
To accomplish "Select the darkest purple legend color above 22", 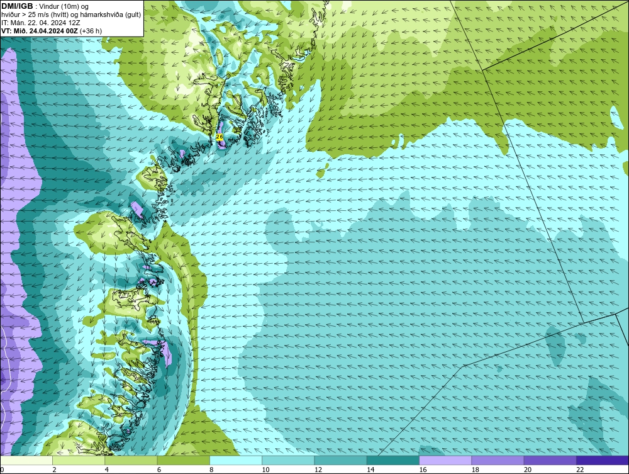I will pyautogui.click(x=603, y=460).
